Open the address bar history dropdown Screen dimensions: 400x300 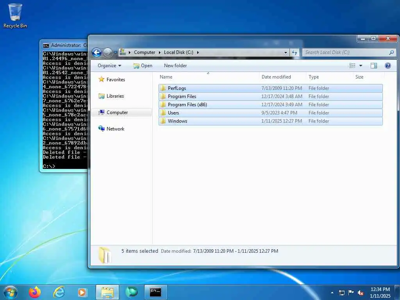pos(286,53)
